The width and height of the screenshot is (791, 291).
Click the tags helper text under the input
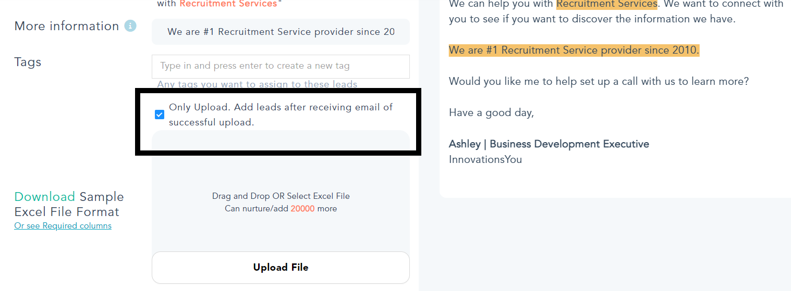click(x=257, y=84)
